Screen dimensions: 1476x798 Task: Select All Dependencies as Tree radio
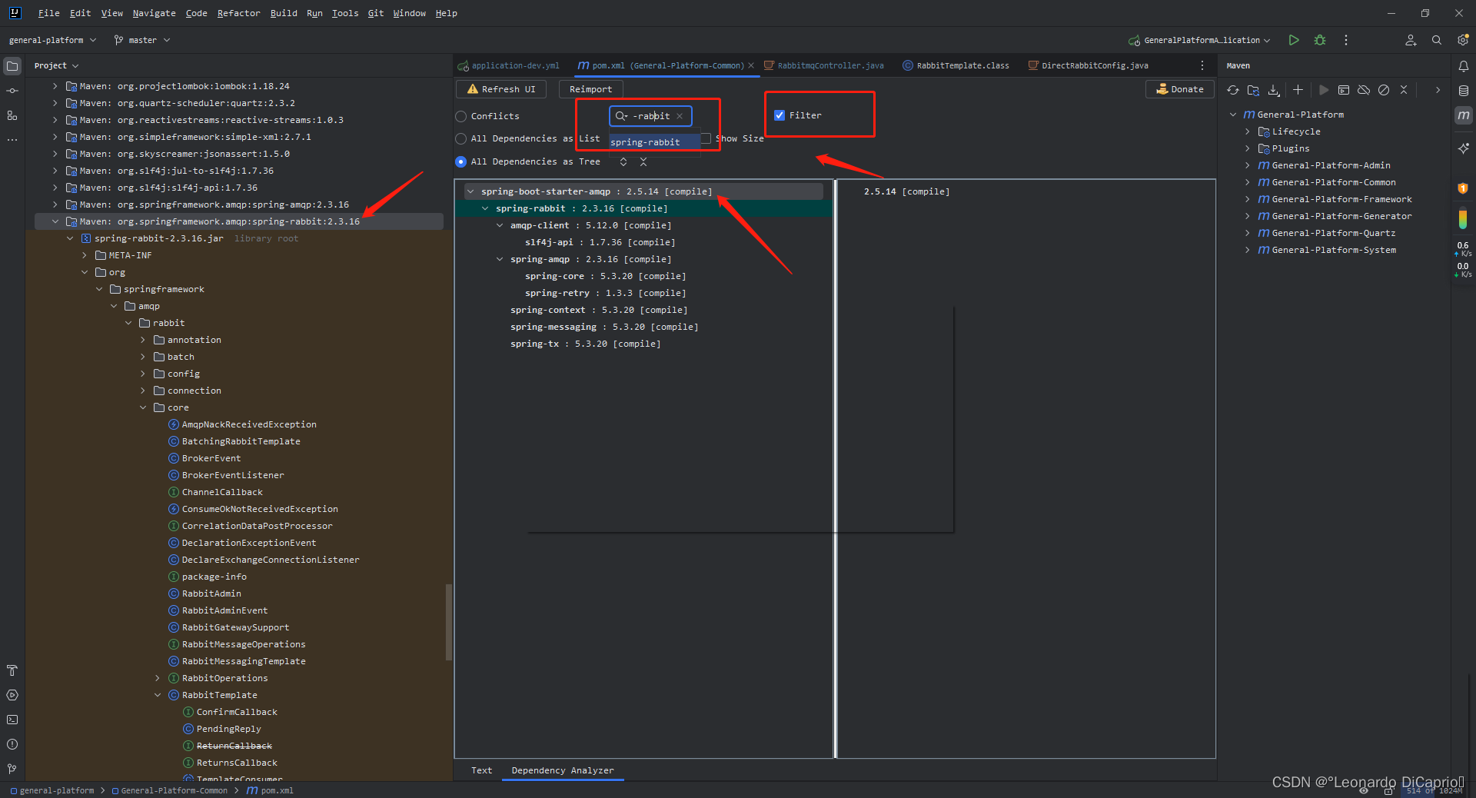[461, 161]
